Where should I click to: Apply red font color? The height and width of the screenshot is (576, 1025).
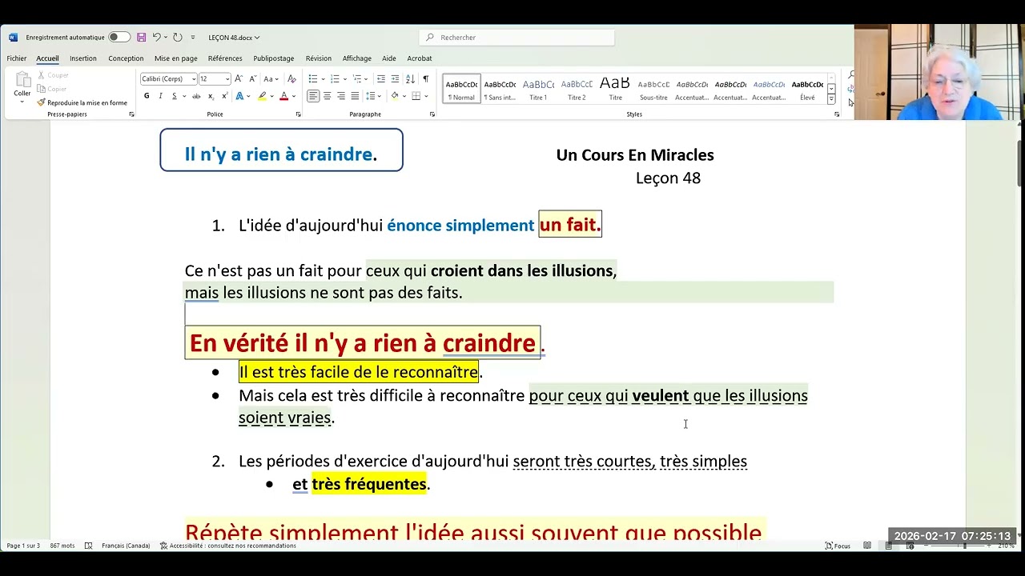[283, 96]
